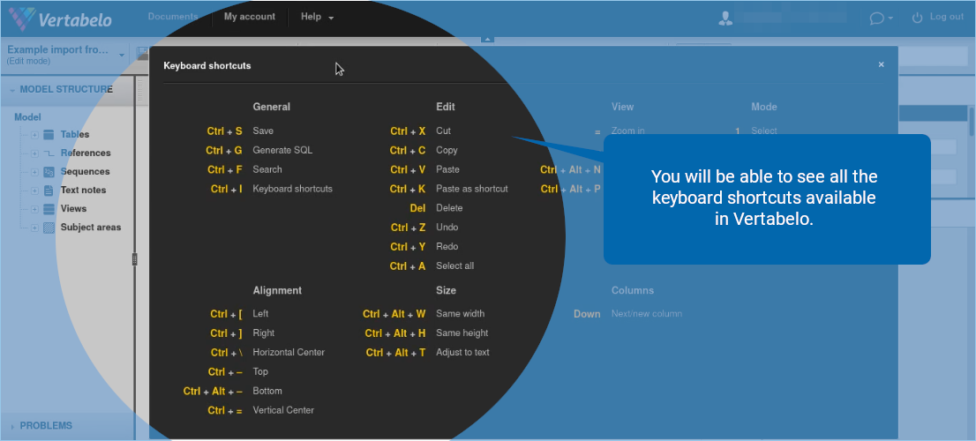Select the Subject areas label in tree
976x441 pixels.
[91, 228]
